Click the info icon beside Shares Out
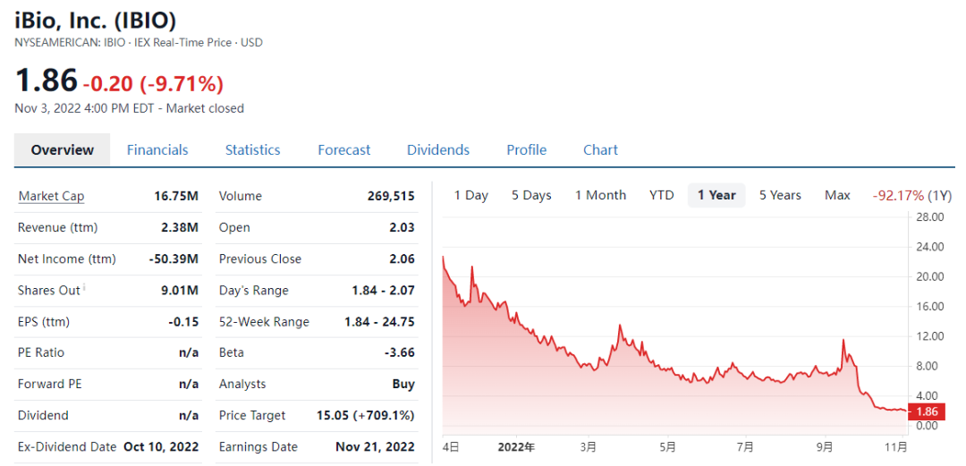 (84, 286)
